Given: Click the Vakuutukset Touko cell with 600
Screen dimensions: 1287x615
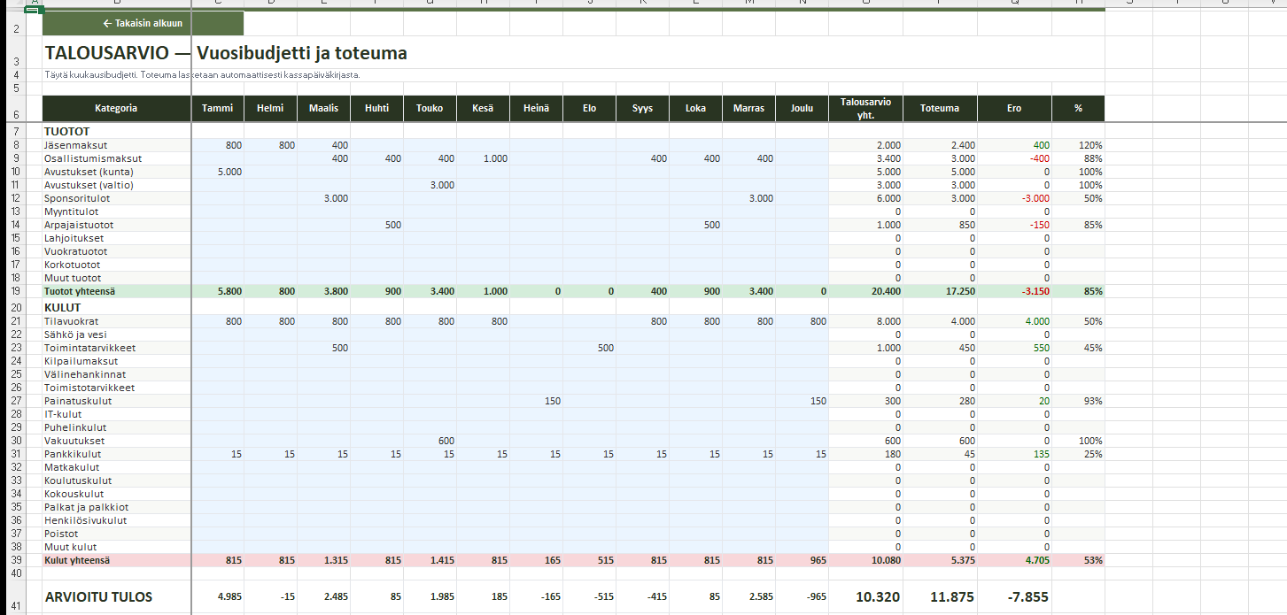Looking at the screenshot, I should [x=430, y=441].
